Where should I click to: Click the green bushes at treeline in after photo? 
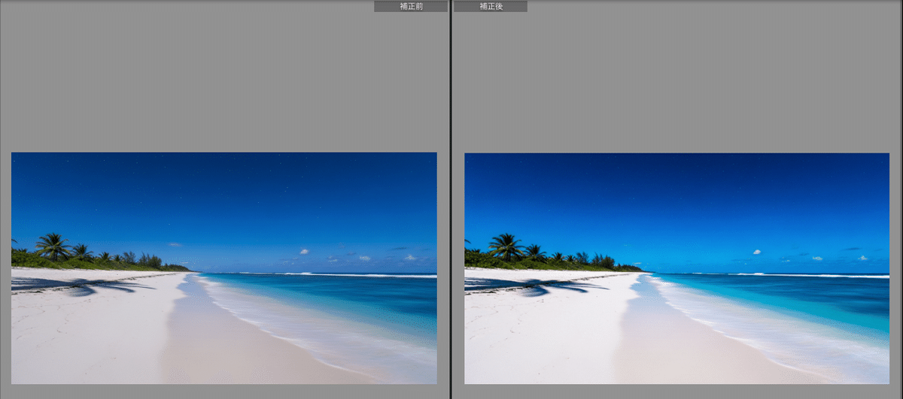click(x=587, y=264)
